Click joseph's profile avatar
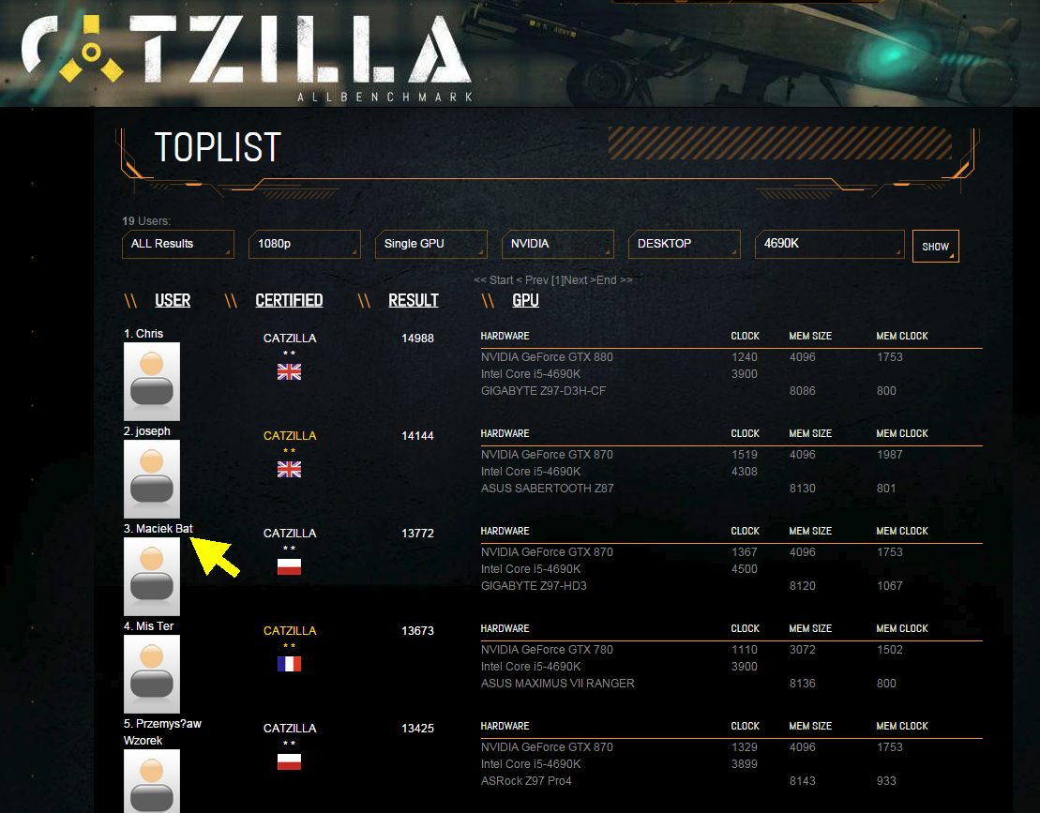This screenshot has width=1040, height=813. tap(152, 478)
